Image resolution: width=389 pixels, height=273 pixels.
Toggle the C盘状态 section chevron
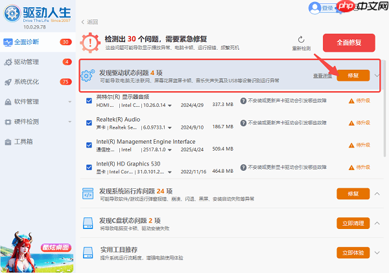(377, 223)
